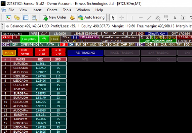Switch to the RSI TRADING tab
The image size is (192, 133).
[x=85, y=53]
